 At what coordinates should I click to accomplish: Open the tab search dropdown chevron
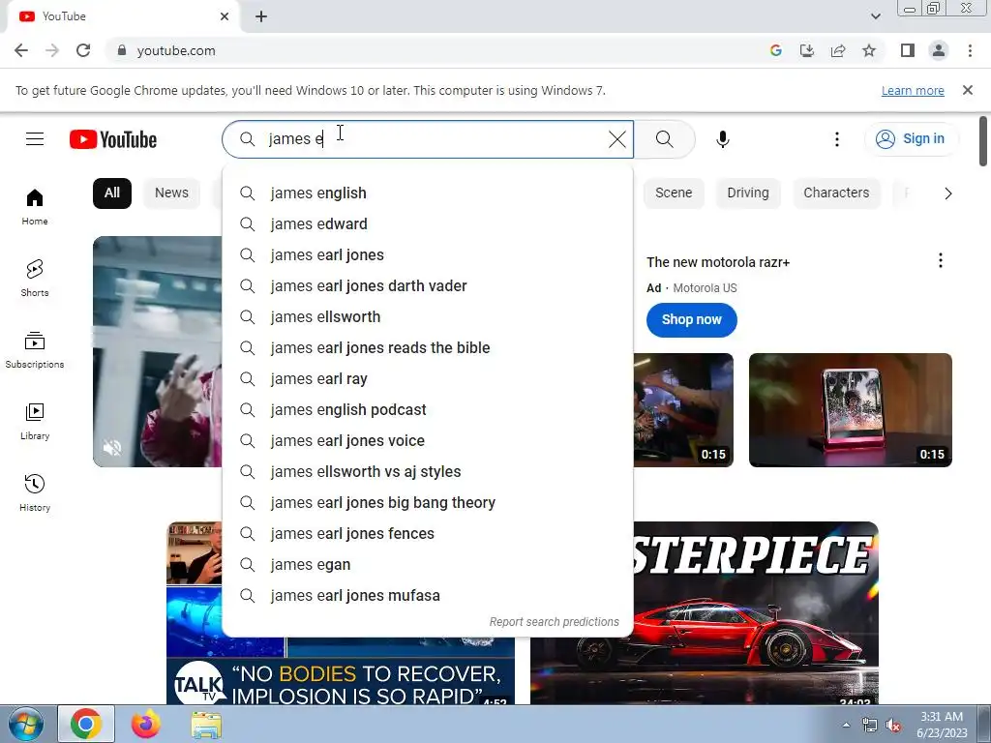(x=875, y=16)
